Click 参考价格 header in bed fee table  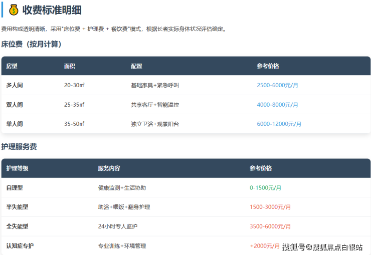click(268, 66)
